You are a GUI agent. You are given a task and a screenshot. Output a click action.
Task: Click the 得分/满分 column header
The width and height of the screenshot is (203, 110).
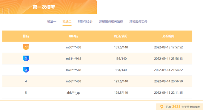(x=121, y=36)
